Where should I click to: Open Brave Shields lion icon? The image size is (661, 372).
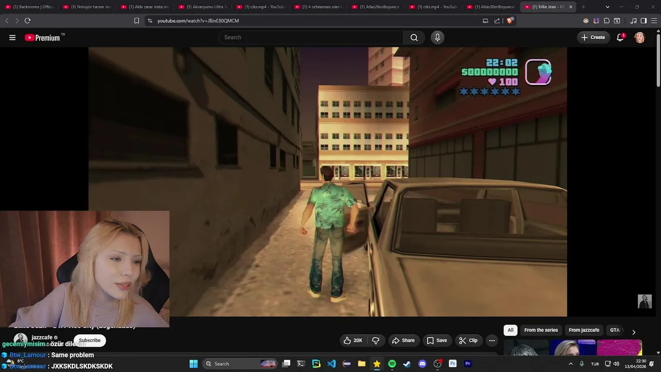510,21
